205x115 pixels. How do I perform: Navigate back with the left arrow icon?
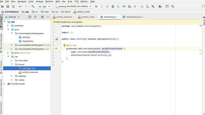point(20,6)
